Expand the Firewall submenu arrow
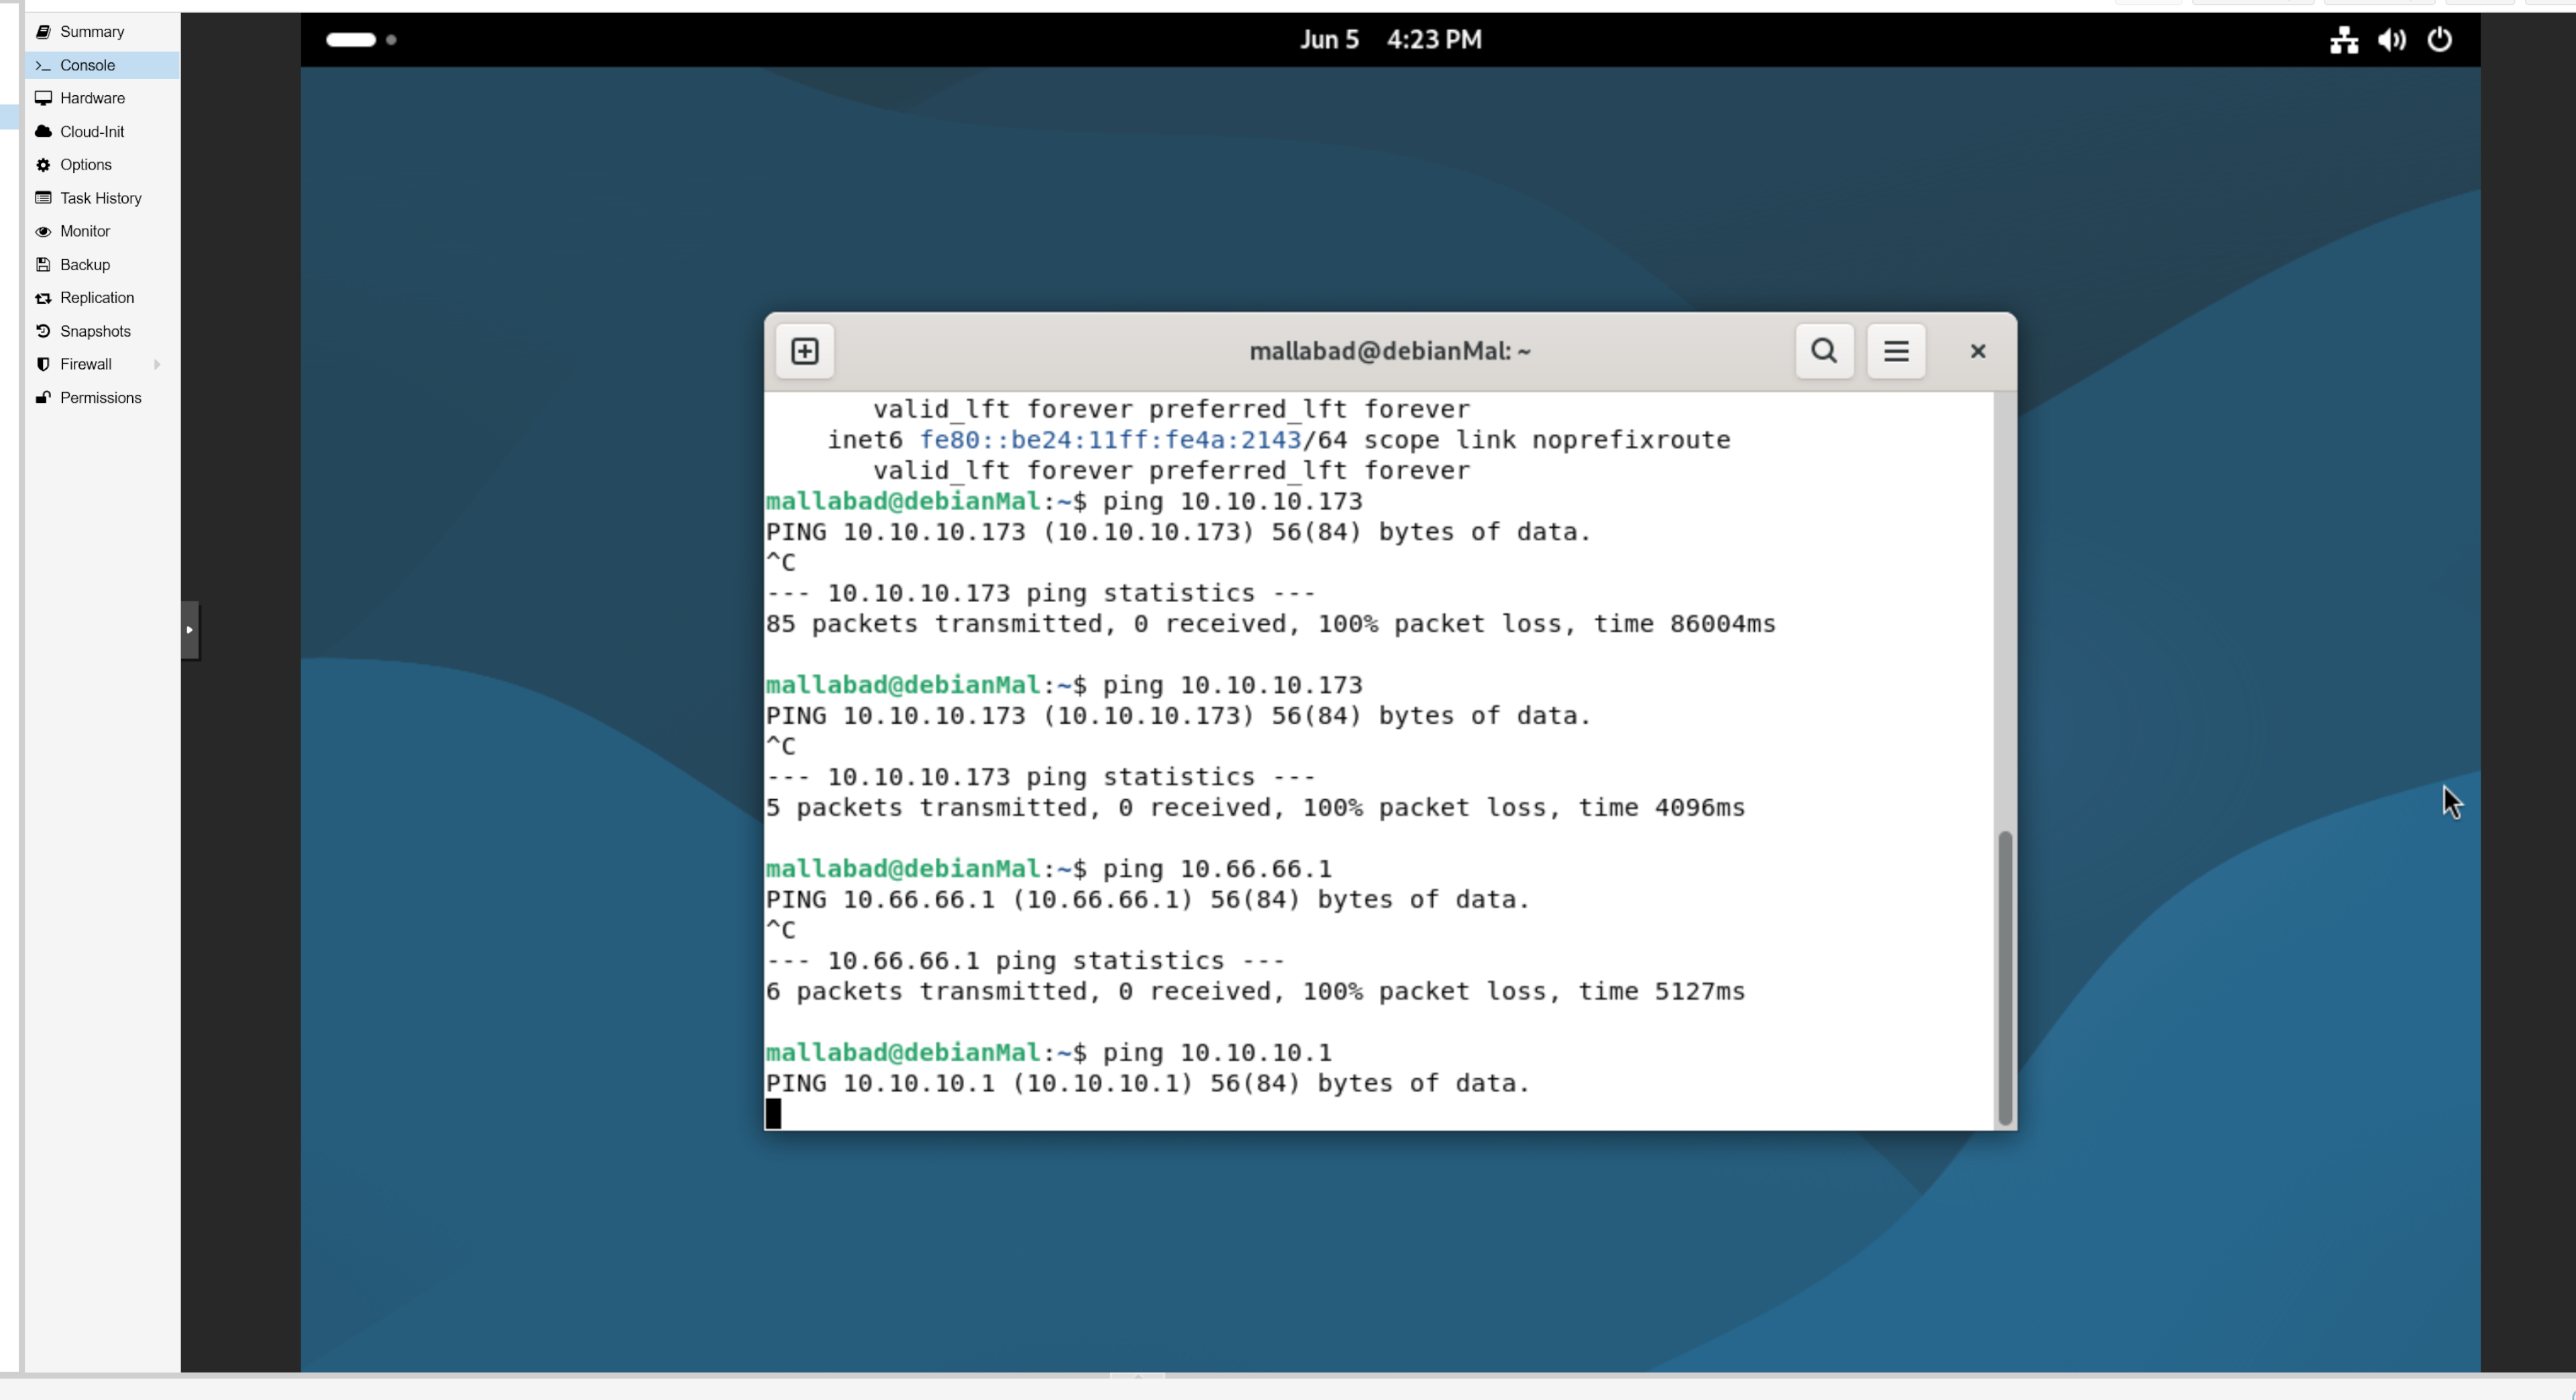2576x1400 pixels. [x=157, y=365]
